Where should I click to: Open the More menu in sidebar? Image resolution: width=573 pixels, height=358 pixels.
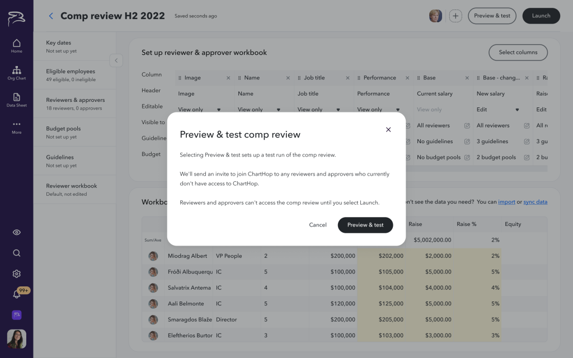point(16,126)
